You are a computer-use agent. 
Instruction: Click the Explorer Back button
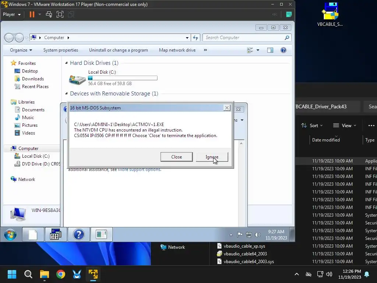tap(9, 38)
